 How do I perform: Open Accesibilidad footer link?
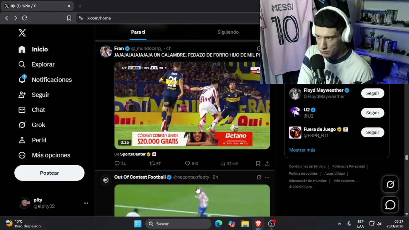(x=334, y=174)
